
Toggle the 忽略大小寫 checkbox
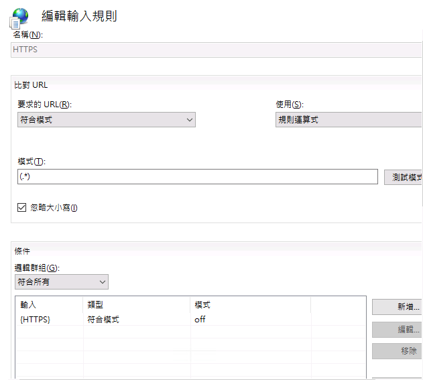[x=22, y=207]
